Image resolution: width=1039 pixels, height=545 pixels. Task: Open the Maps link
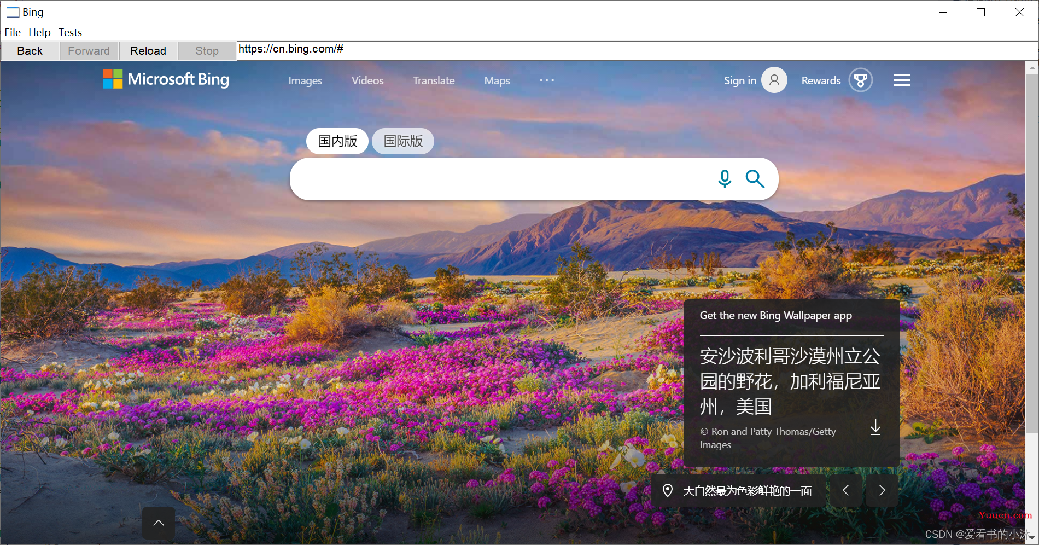pyautogui.click(x=497, y=80)
